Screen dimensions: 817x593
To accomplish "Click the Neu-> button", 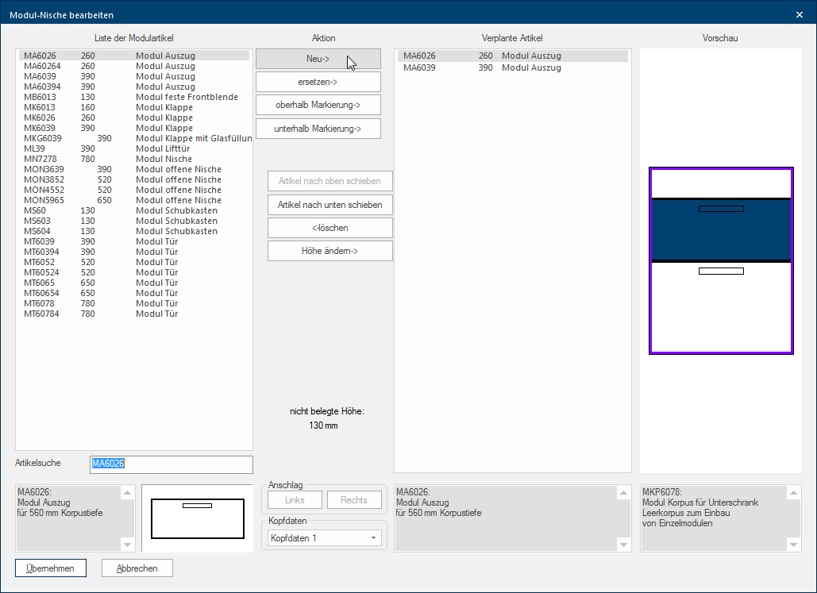I will 318,59.
